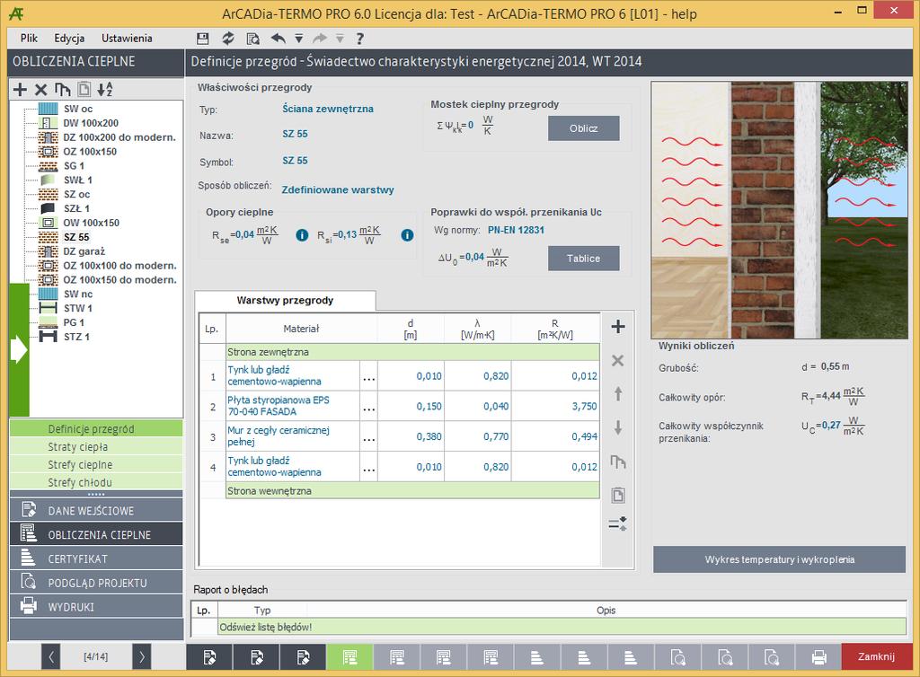Open Sposób obliczeń dropdown Zdefiniowane warstwy
The width and height of the screenshot is (920, 677).
click(338, 189)
